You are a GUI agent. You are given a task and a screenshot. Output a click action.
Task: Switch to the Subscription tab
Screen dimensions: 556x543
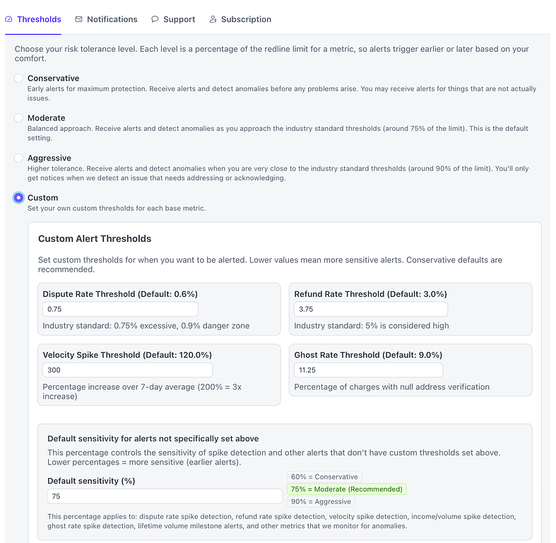tap(246, 19)
